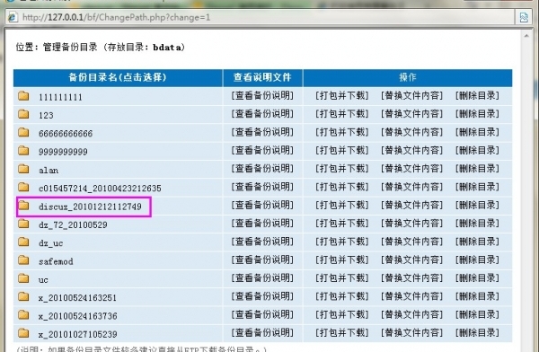View backup description for alan
This screenshot has height=352, width=539.
point(262,169)
